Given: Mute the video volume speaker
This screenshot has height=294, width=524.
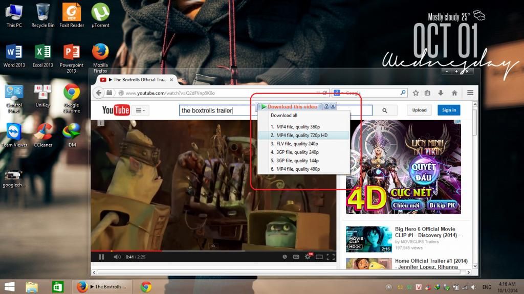Looking at the screenshot, I should tap(117, 257).
